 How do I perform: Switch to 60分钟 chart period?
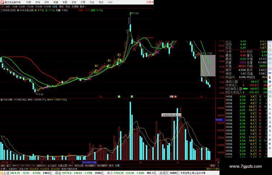click(x=47, y=6)
